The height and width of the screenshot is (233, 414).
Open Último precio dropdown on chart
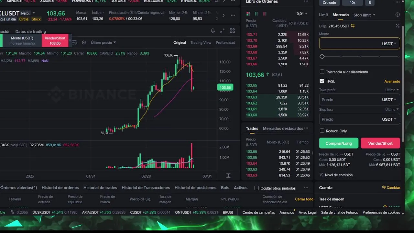(103, 42)
